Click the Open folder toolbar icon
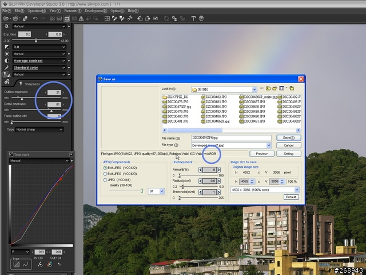 [x=15, y=18]
